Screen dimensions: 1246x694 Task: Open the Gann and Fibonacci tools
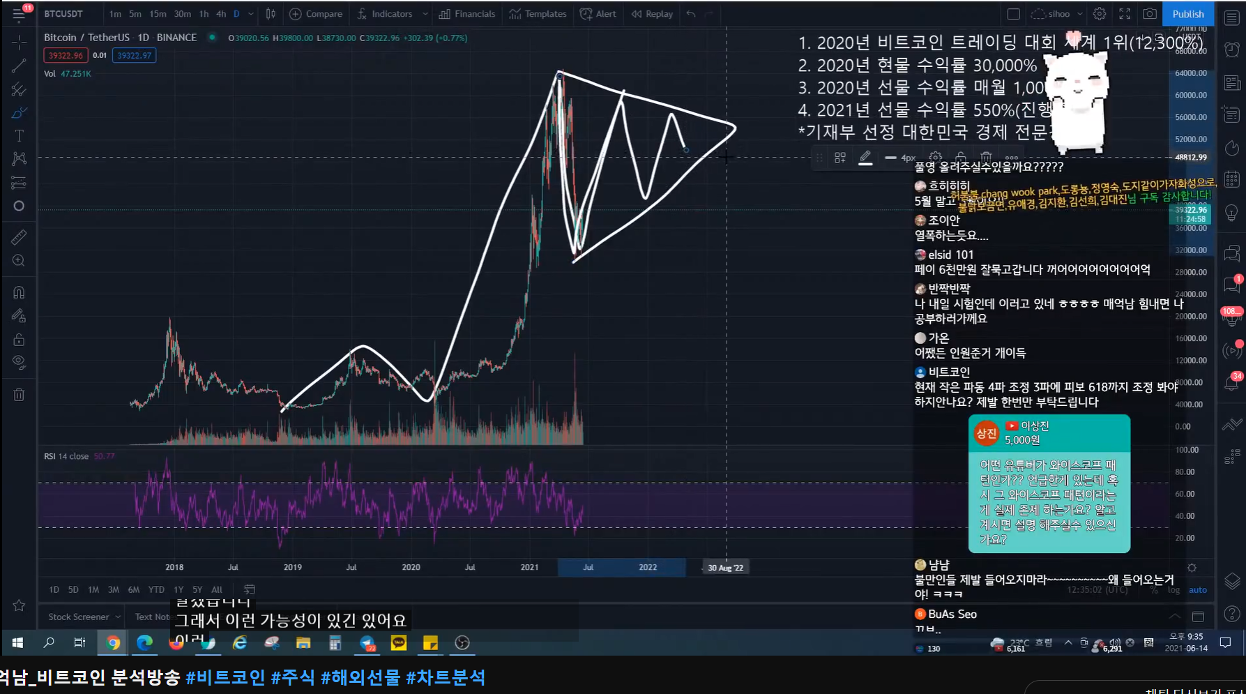(x=19, y=89)
